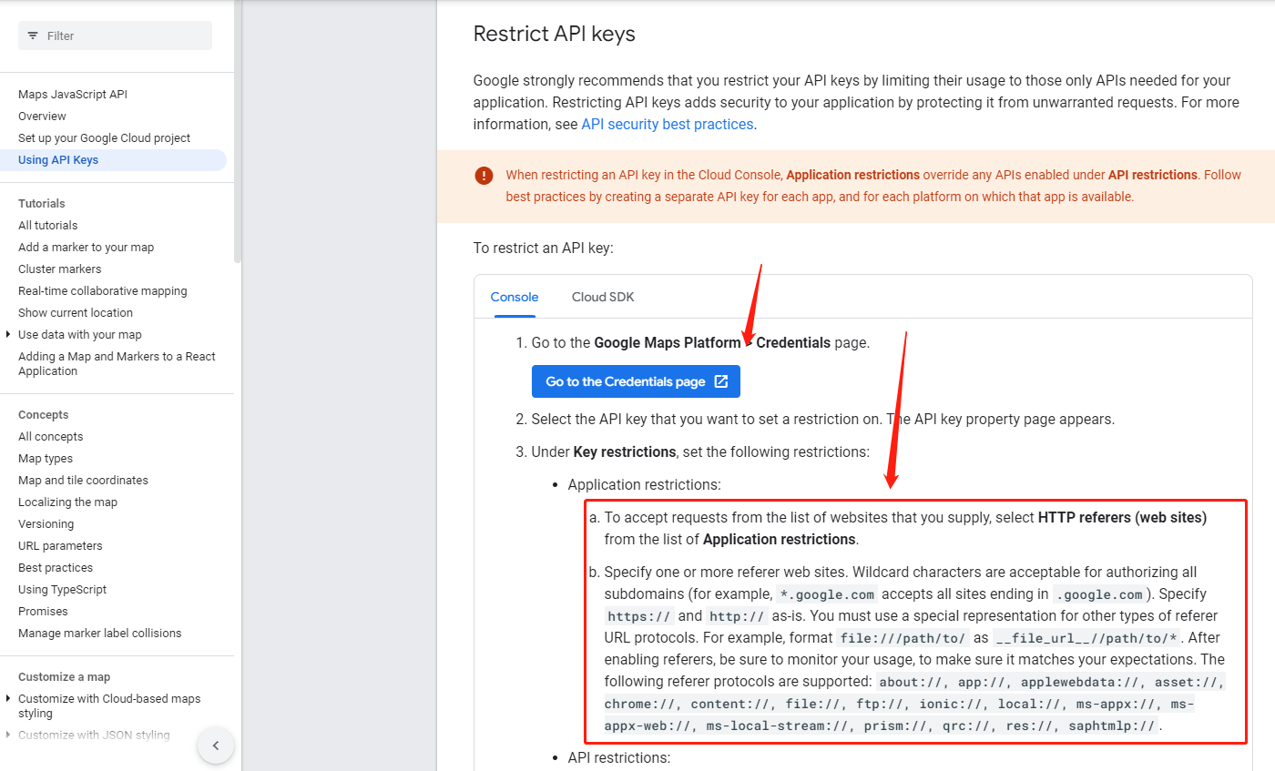Click 'Restrict API keys' heading
Image resolution: width=1275 pixels, height=771 pixels.
[x=555, y=34]
